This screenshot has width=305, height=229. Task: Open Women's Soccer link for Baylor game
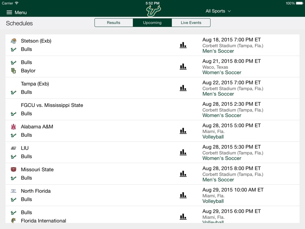click(x=222, y=72)
